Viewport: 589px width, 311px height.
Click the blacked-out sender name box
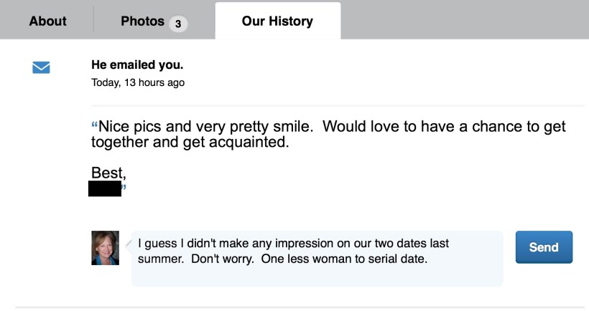coord(104,188)
